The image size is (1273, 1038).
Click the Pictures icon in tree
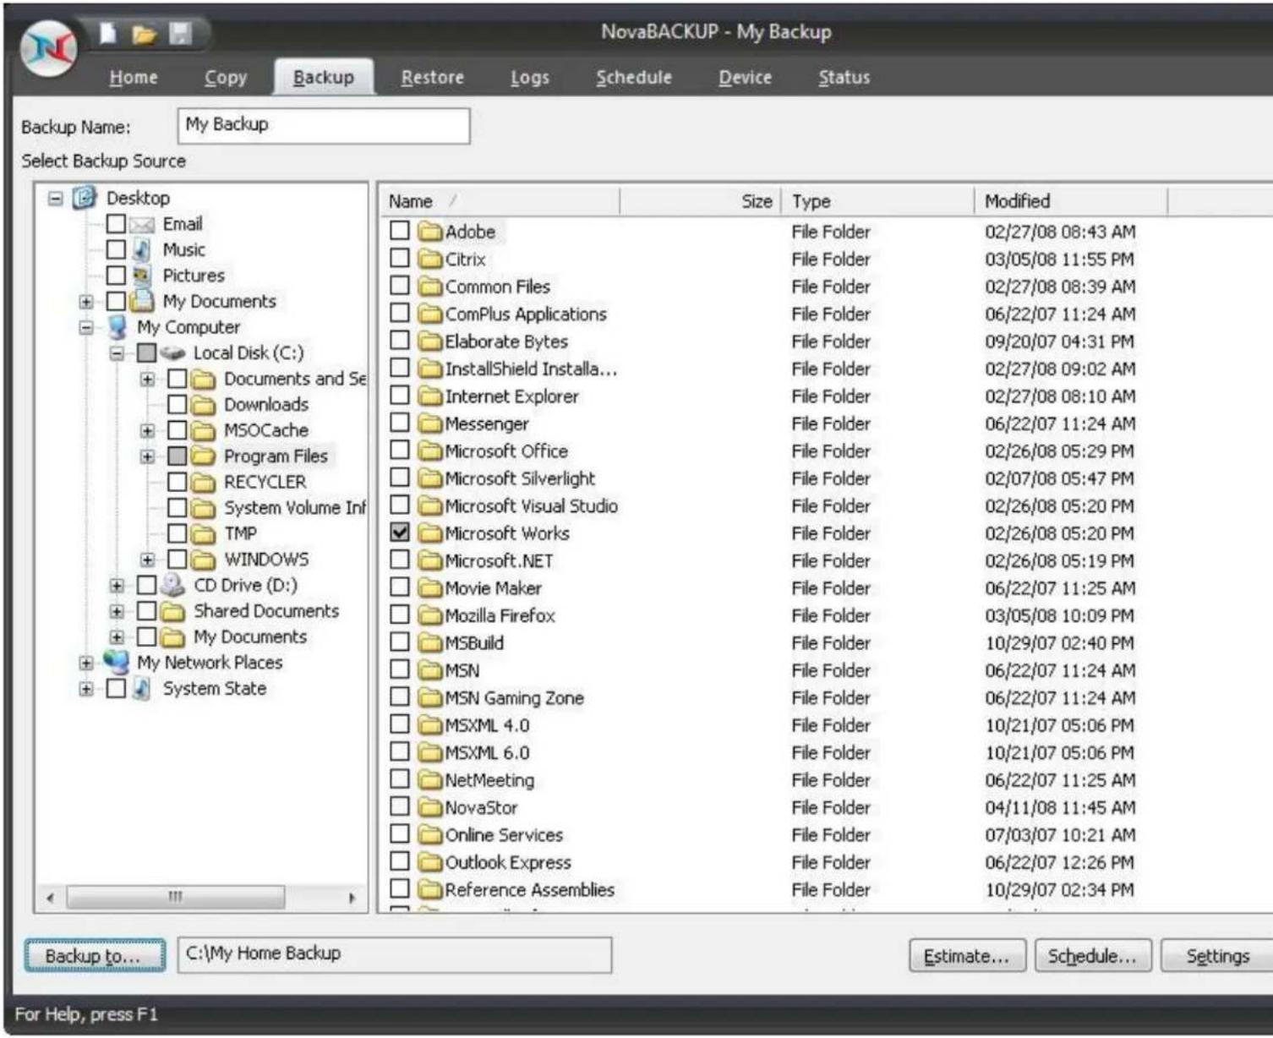(141, 276)
